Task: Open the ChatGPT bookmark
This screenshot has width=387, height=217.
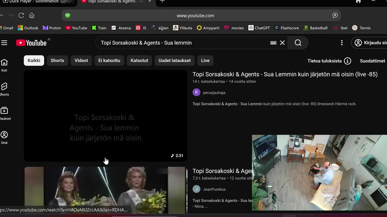Action: pyautogui.click(x=259, y=28)
